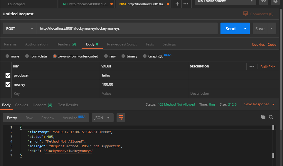The width and height of the screenshot is (283, 166).
Task: Click the empty Value placeholder field
Action: click(144, 94)
